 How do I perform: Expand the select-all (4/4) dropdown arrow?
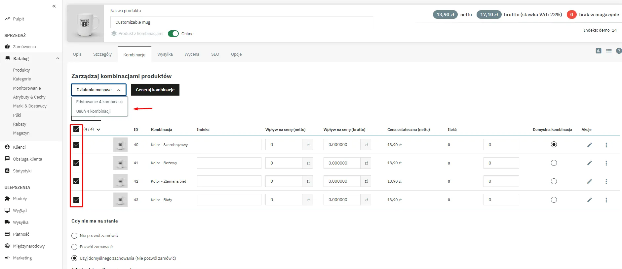coord(98,130)
